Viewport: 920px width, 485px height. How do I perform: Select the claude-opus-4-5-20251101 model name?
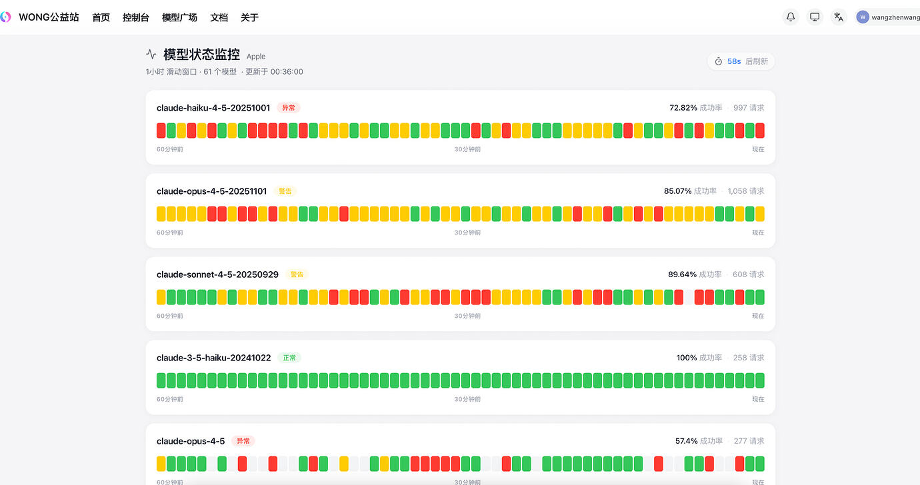click(x=212, y=191)
